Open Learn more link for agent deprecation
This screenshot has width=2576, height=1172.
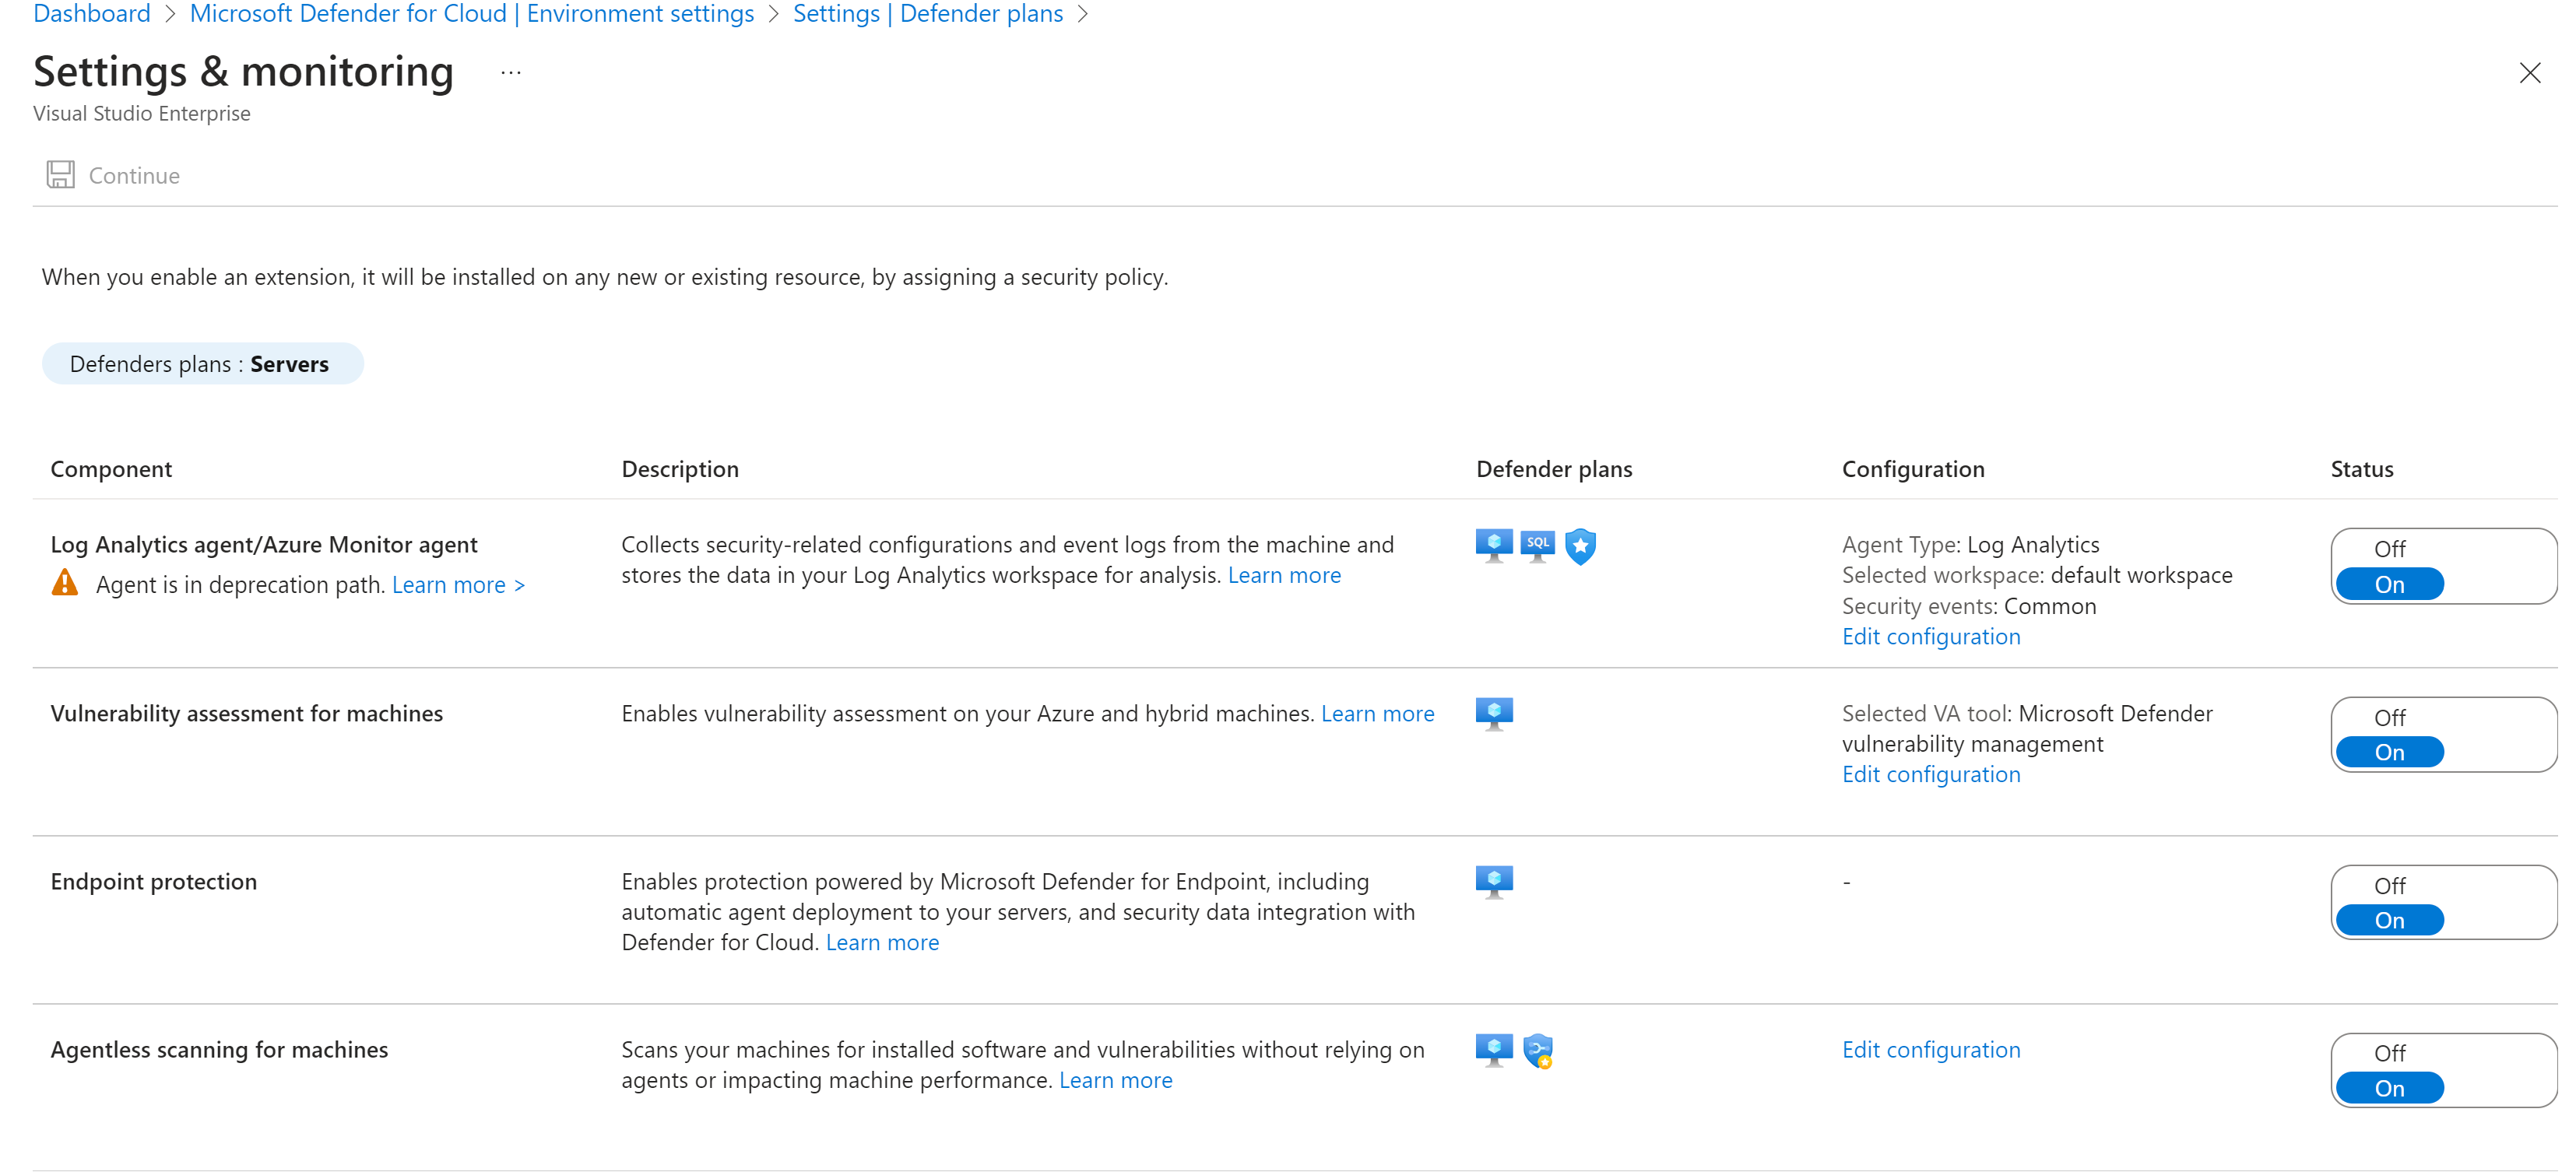[x=458, y=585]
